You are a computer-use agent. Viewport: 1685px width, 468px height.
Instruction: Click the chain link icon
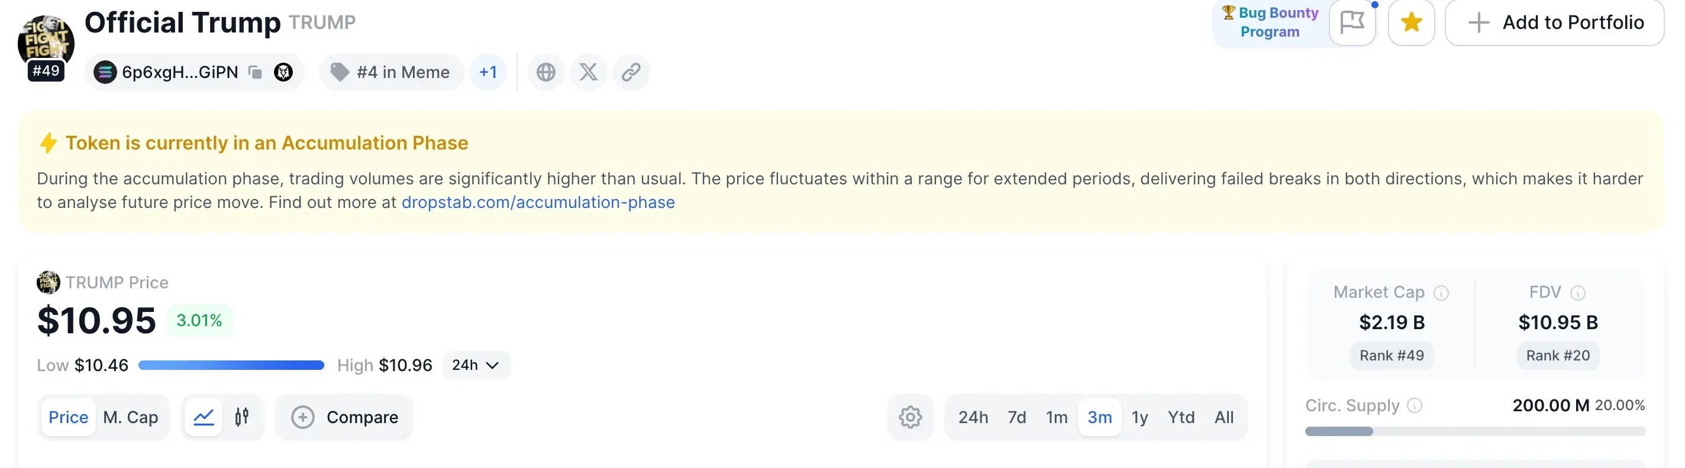631,72
